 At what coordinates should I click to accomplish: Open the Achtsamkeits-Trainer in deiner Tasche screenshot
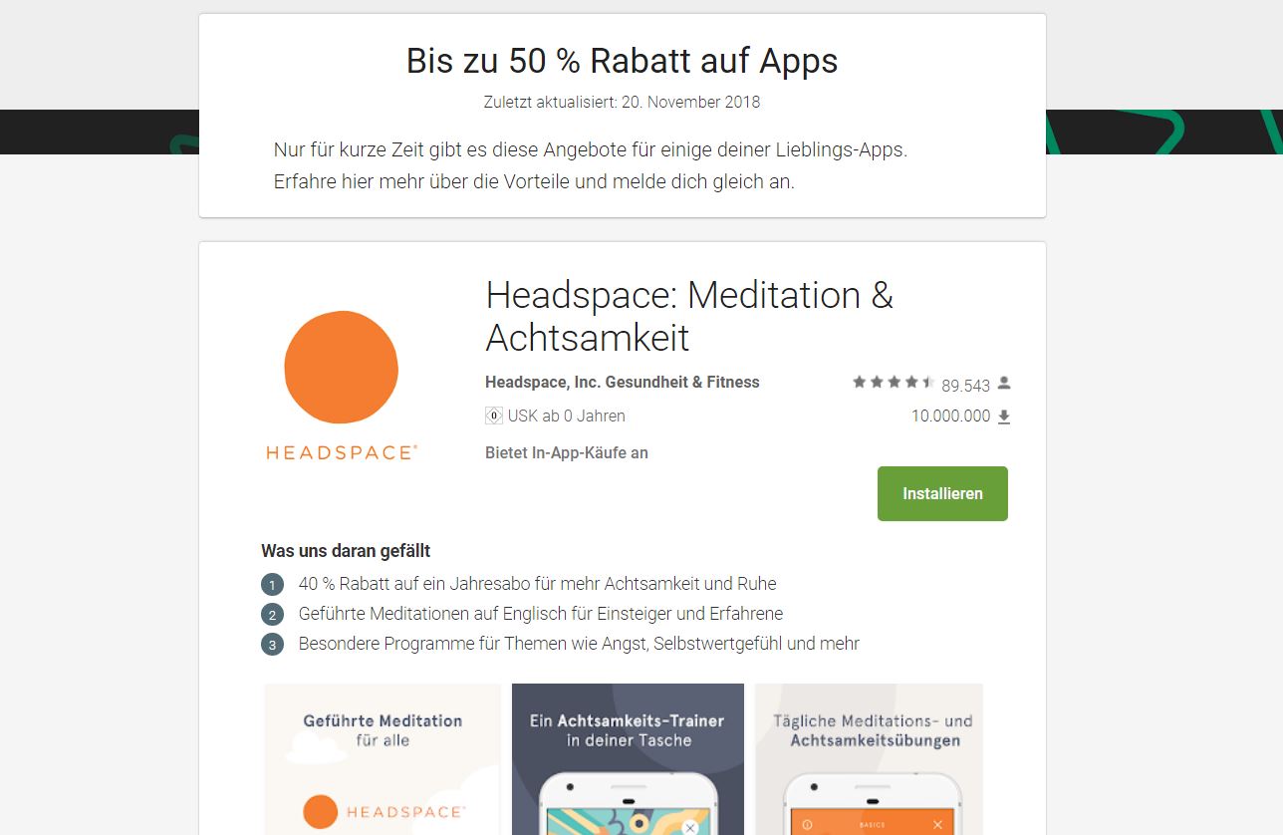(628, 759)
